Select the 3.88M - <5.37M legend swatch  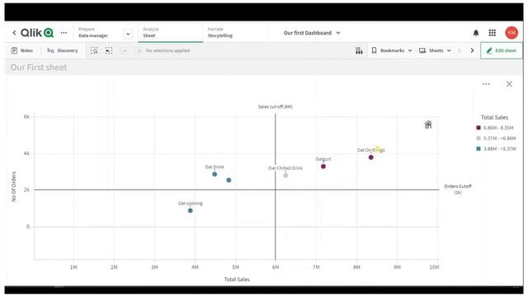pos(478,148)
